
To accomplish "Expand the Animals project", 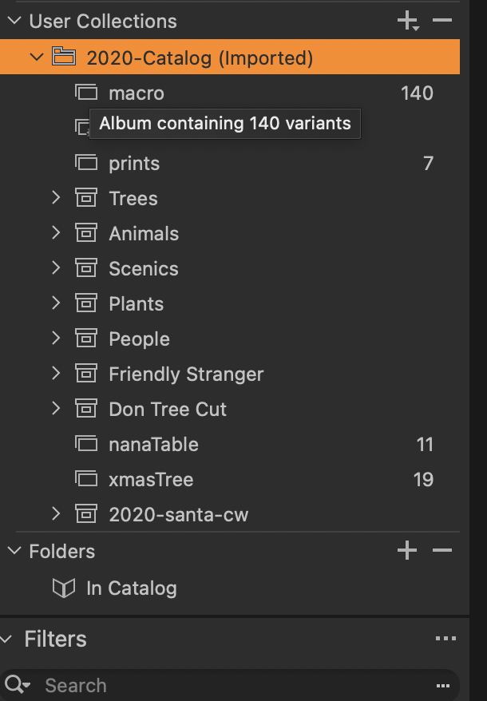I will 56,233.
